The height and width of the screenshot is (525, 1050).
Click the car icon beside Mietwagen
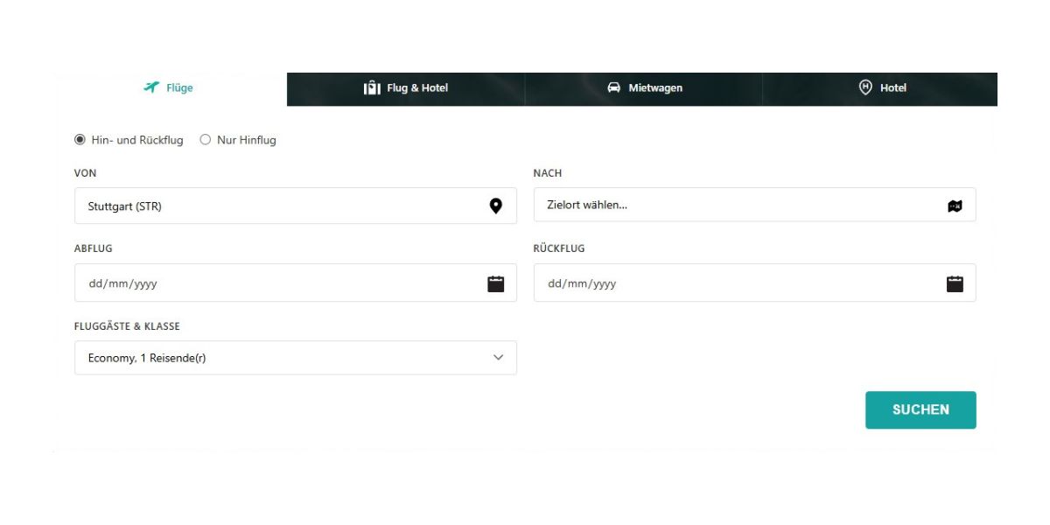point(614,87)
